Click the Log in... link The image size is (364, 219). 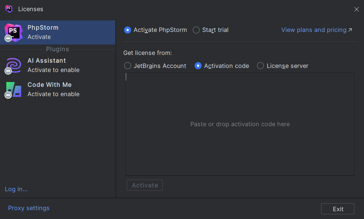pyautogui.click(x=16, y=189)
